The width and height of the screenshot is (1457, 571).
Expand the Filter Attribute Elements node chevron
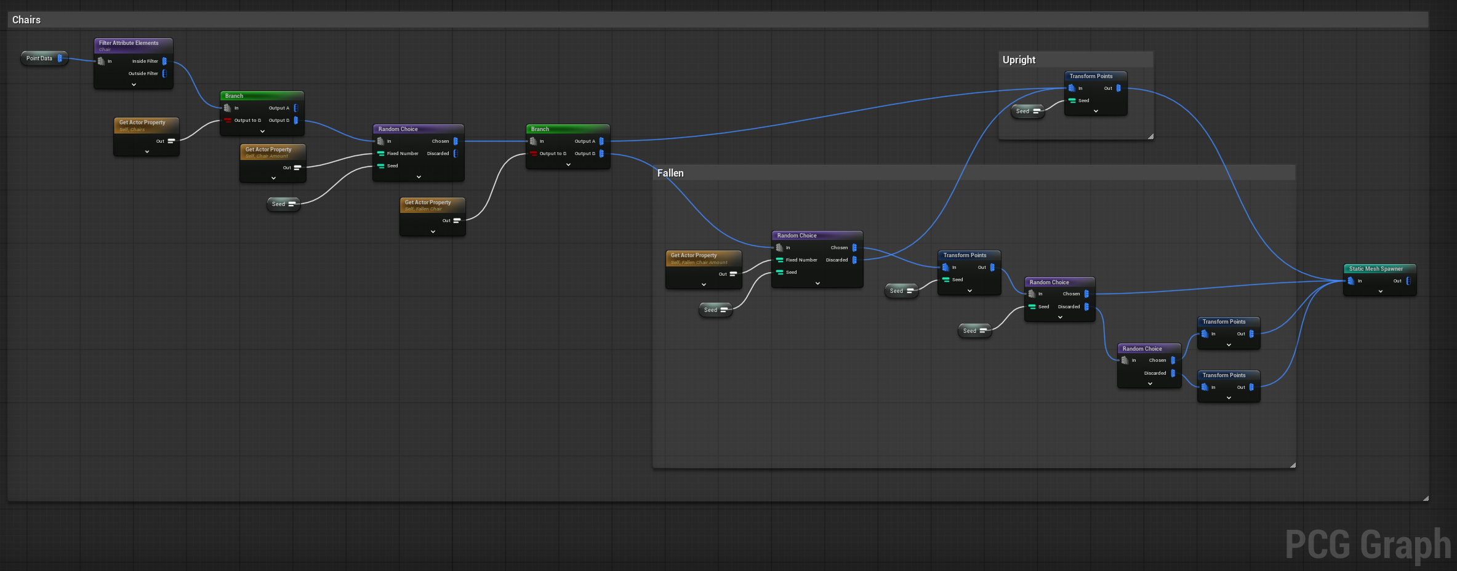[x=134, y=84]
